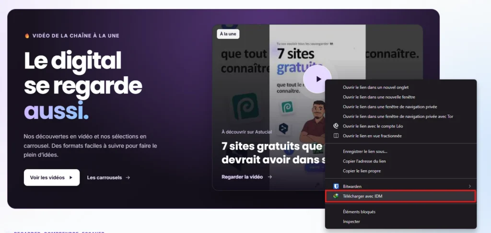Expand the Bitwarden submenu arrow
This screenshot has height=233, width=491.
pos(470,186)
